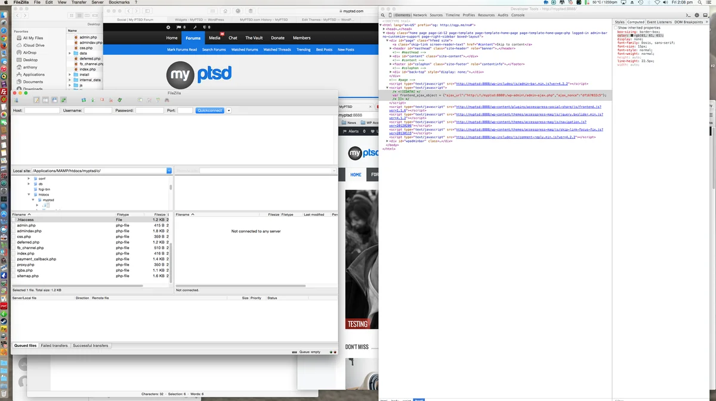The width and height of the screenshot is (716, 401).
Task: Toggle local directory tree in FileZilla toolbar
Action: (45, 100)
